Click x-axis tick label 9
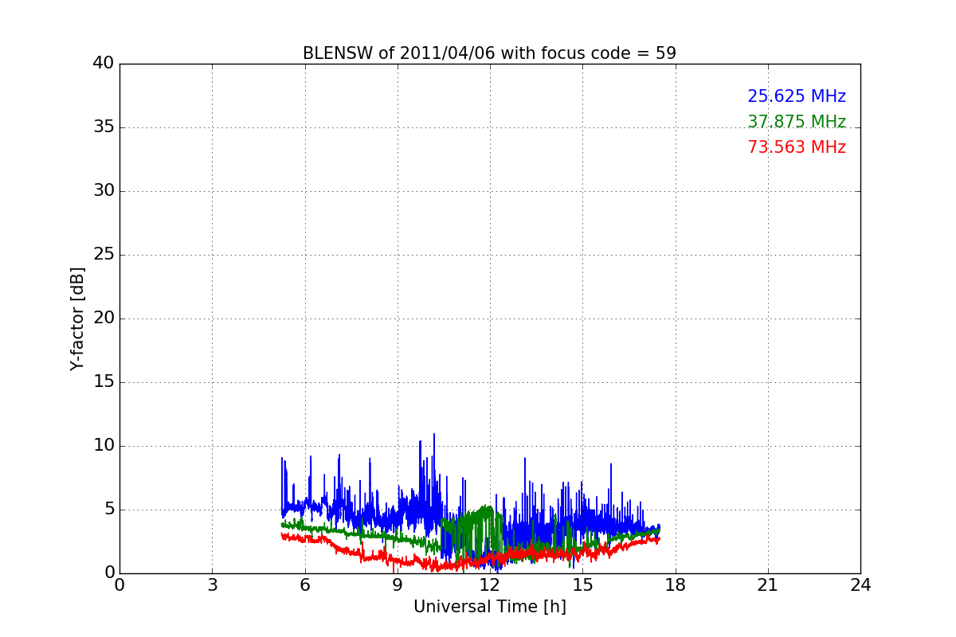Image resolution: width=956 pixels, height=637 pixels. tap(397, 585)
